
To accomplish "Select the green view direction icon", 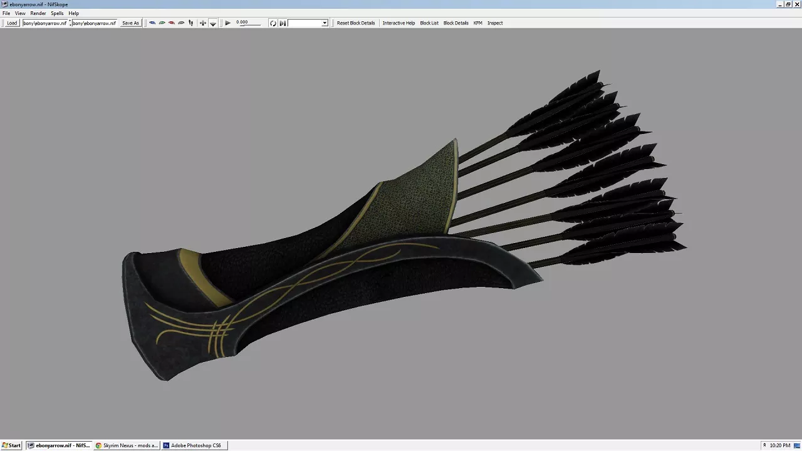I will pos(162,23).
